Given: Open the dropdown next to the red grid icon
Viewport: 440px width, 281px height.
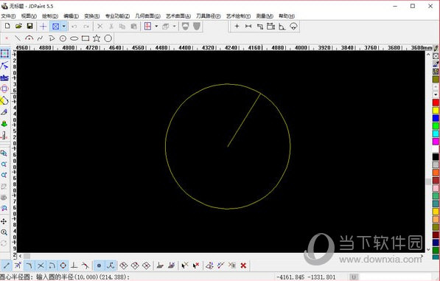Looking at the screenshot, I should coord(156,27).
